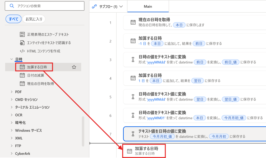266x158 pixels.
Task: Click the -1 日 value in step 2
Action: 142,44
